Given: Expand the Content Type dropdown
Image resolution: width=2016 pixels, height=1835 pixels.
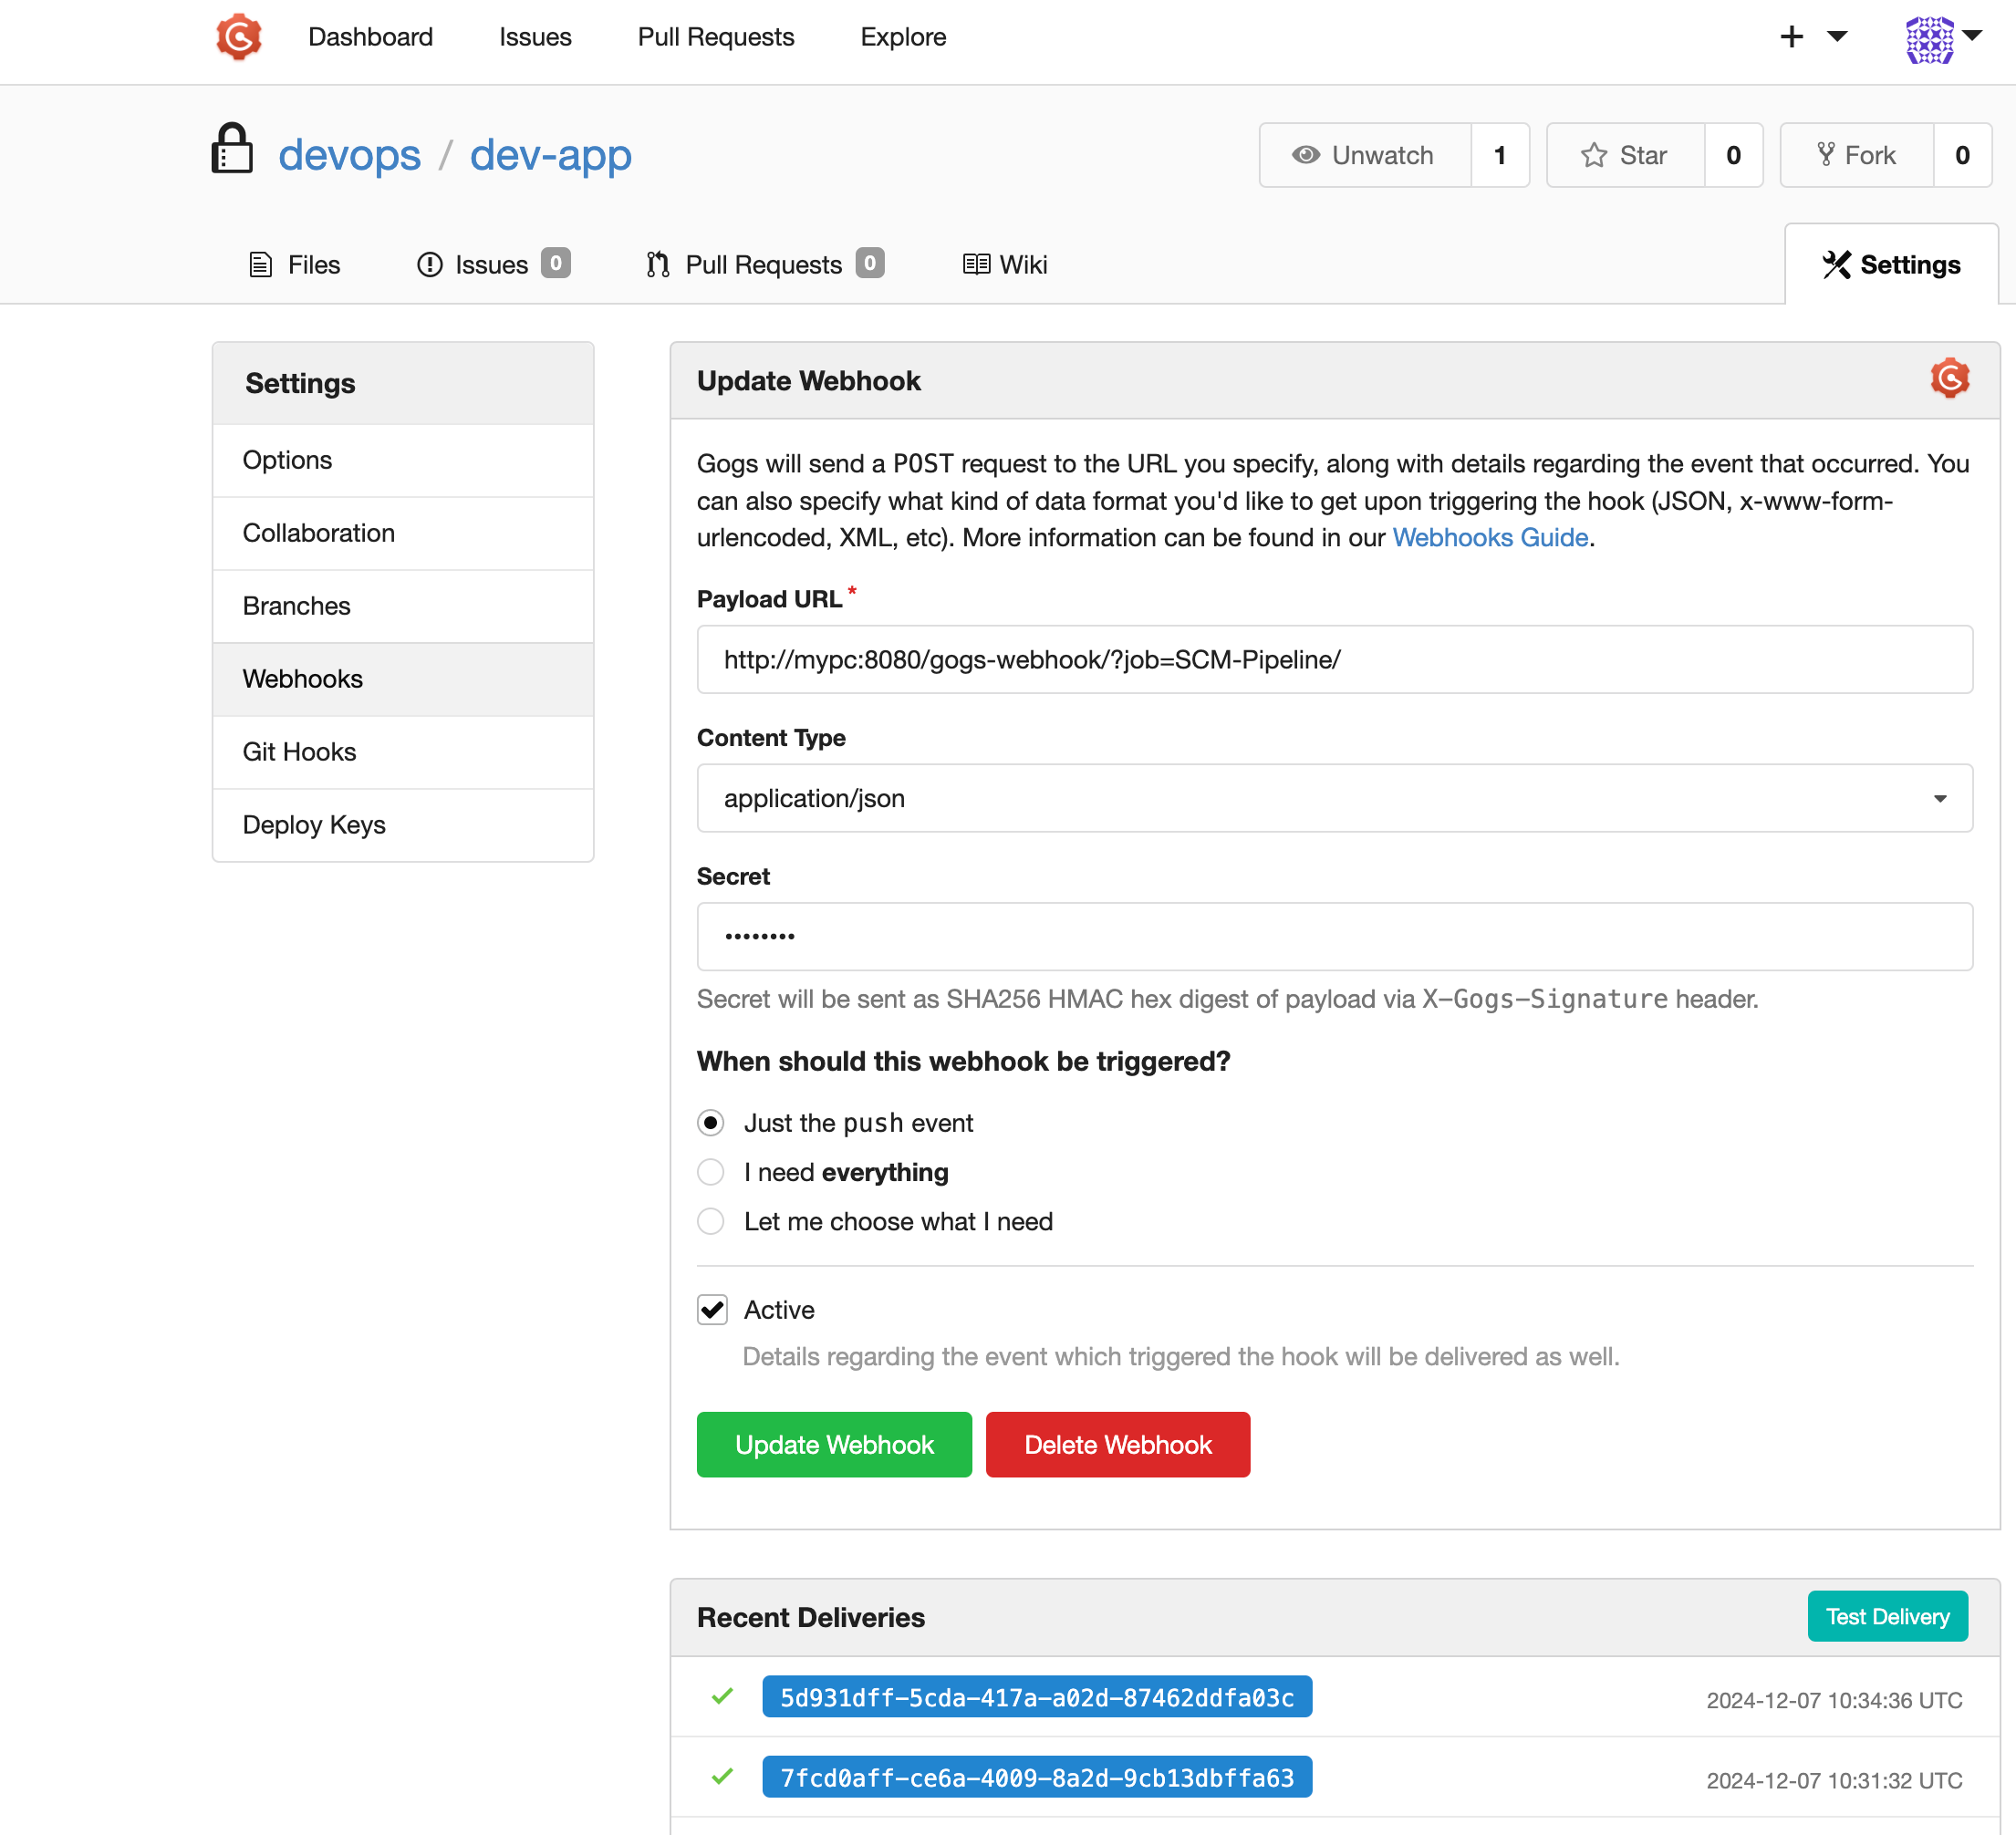Looking at the screenshot, I should (1334, 798).
